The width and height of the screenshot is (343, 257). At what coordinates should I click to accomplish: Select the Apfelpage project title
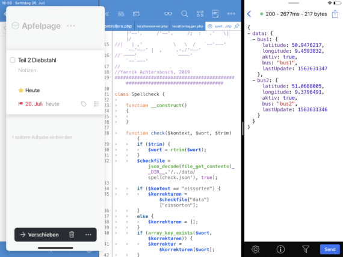click(x=41, y=26)
